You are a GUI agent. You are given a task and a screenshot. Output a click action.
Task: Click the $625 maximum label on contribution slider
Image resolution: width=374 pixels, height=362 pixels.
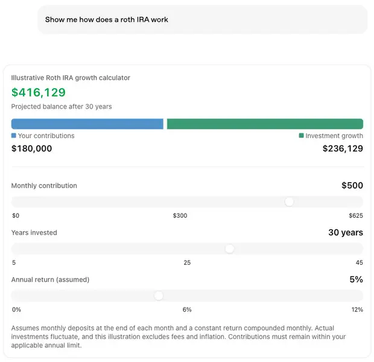pos(356,216)
